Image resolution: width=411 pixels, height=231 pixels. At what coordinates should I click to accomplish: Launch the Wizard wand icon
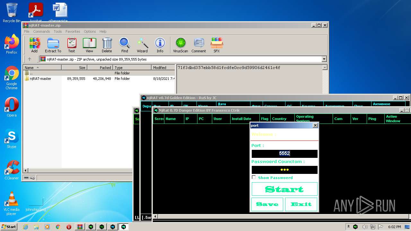pyautogui.click(x=142, y=45)
